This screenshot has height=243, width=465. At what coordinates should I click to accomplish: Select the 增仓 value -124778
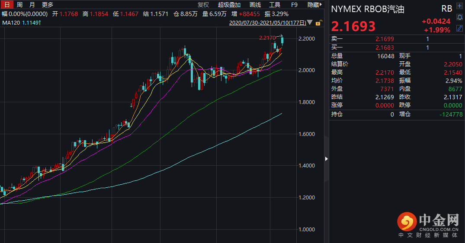click(x=451, y=114)
